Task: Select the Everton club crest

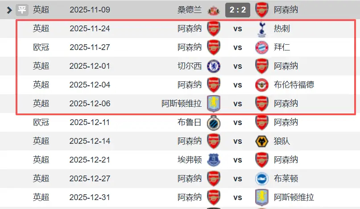Action: pos(214,160)
